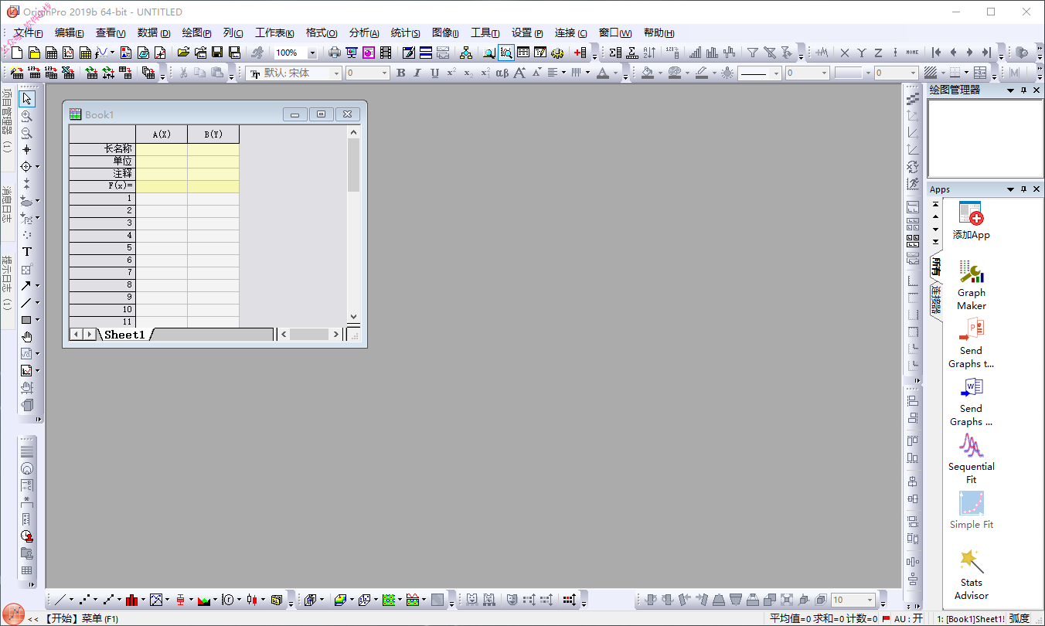Toggle Bold formatting

pyautogui.click(x=400, y=73)
